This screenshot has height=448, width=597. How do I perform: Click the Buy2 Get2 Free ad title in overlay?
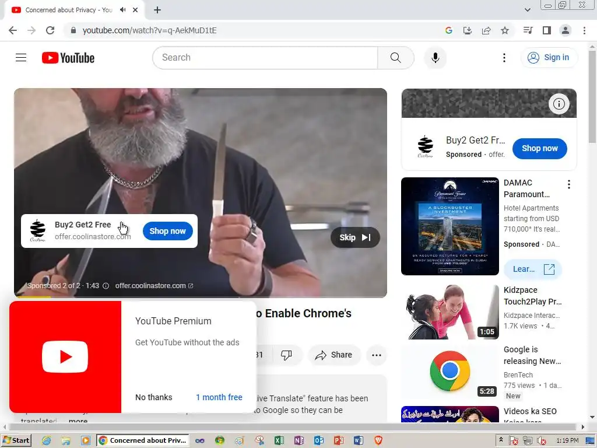(83, 225)
